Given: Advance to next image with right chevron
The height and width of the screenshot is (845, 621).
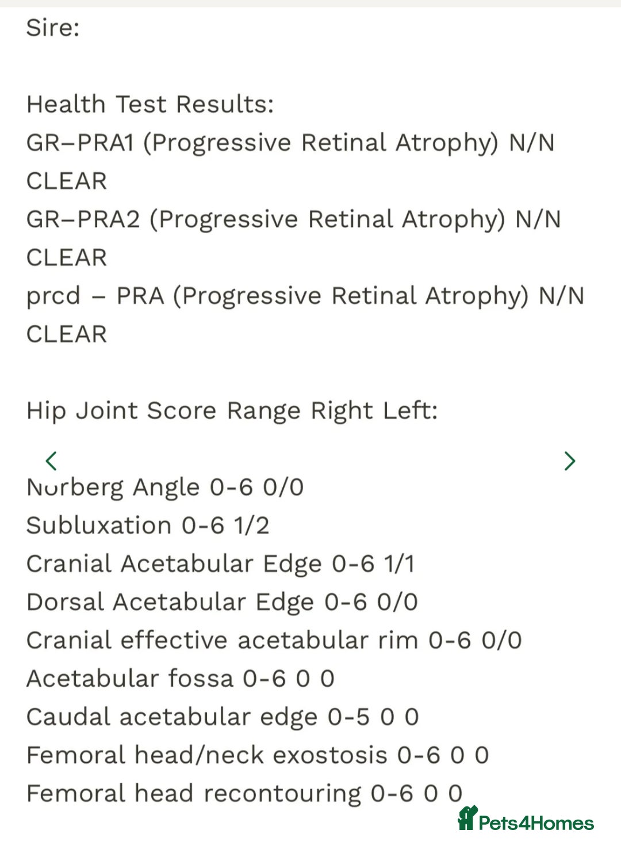Looking at the screenshot, I should 570,460.
